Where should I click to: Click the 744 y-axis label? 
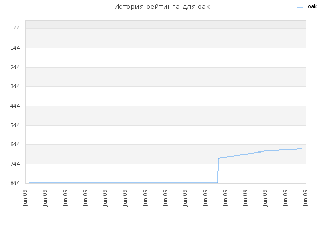point(15,164)
